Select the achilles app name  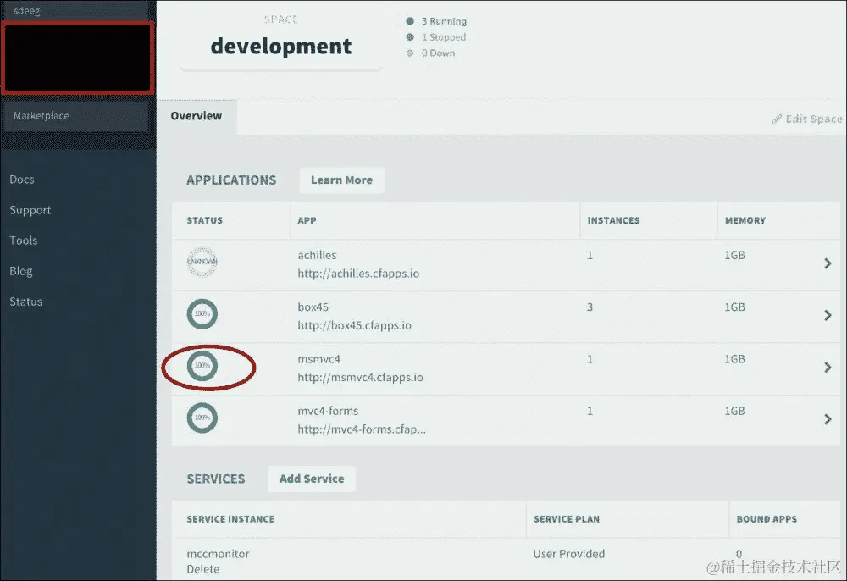point(317,255)
